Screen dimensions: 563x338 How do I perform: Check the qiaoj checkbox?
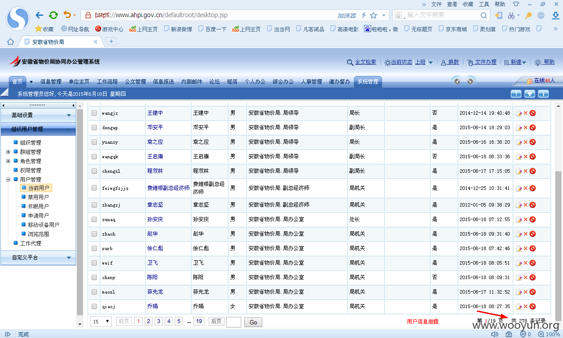(x=94, y=306)
